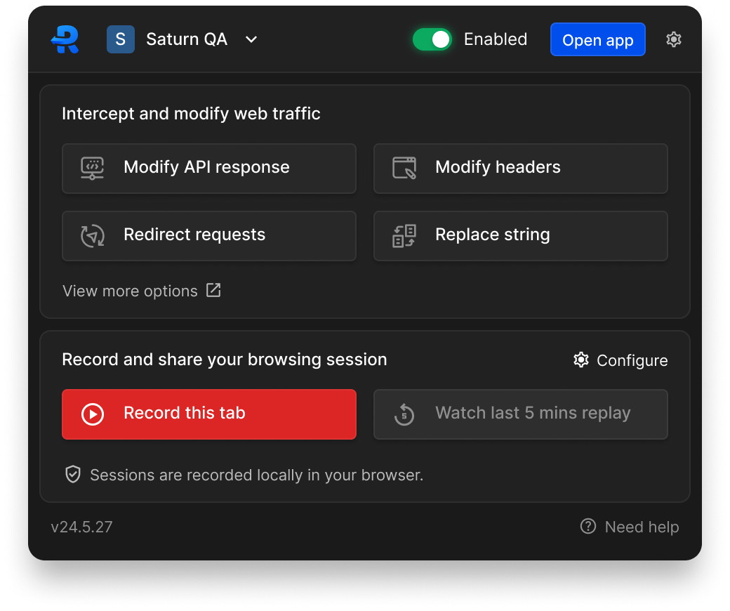Image resolution: width=730 pixels, height=611 pixels.
Task: Create a Modify API response rule
Action: (209, 168)
